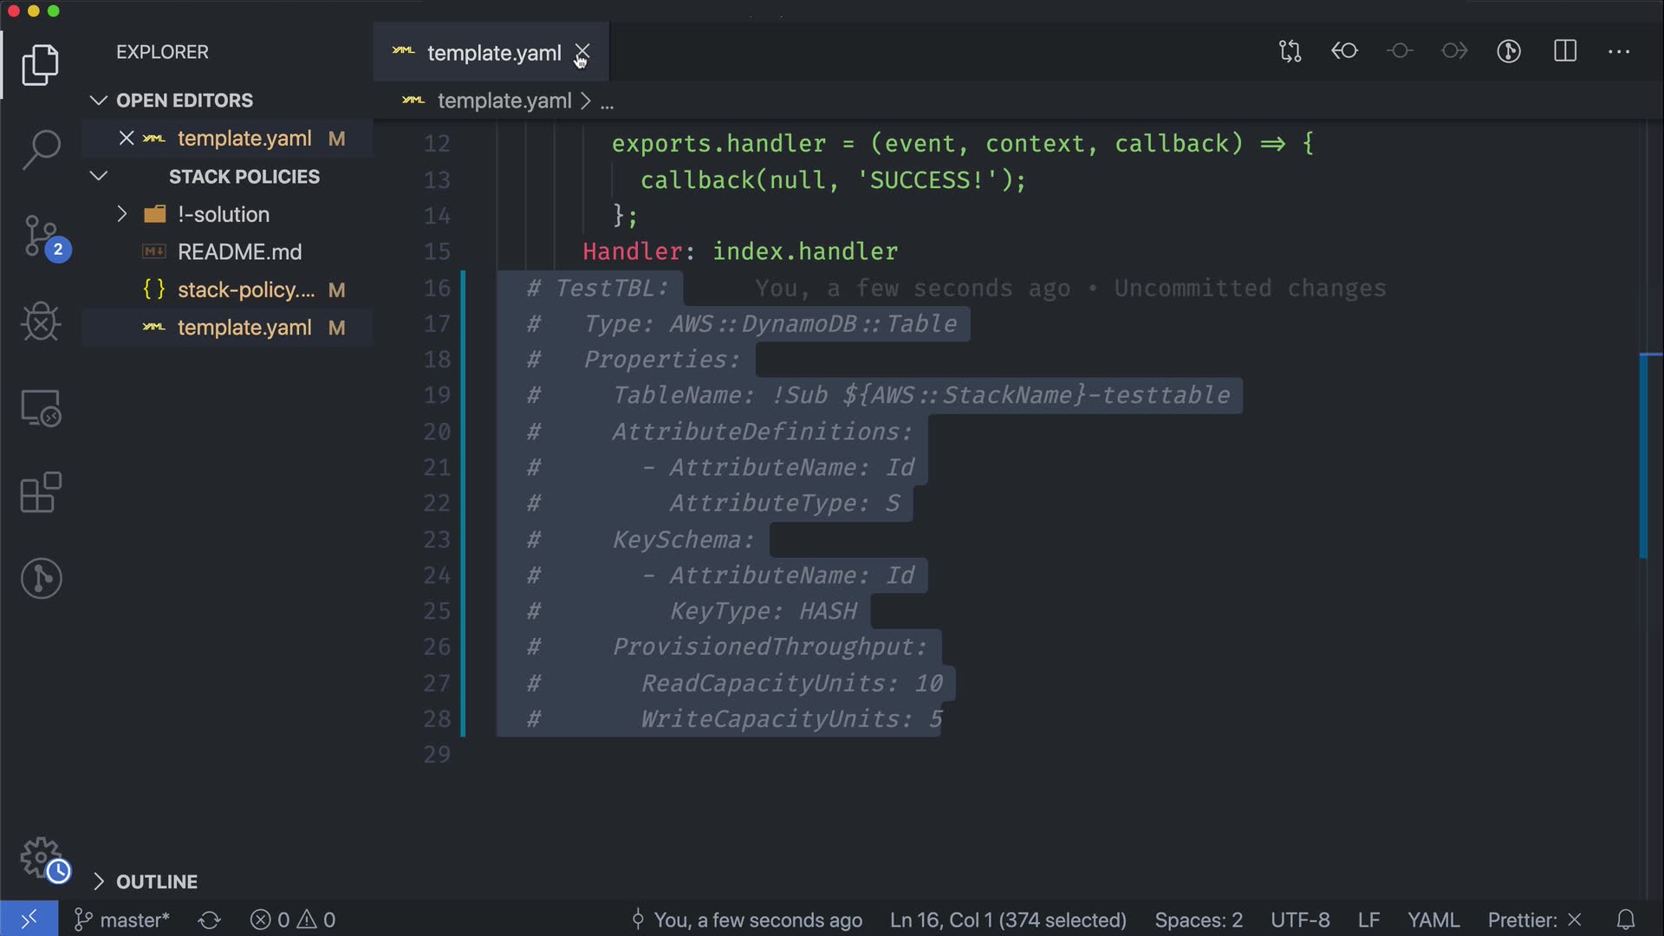Click the master branch in status bar
Image resolution: width=1664 pixels, height=936 pixels.
tap(122, 920)
